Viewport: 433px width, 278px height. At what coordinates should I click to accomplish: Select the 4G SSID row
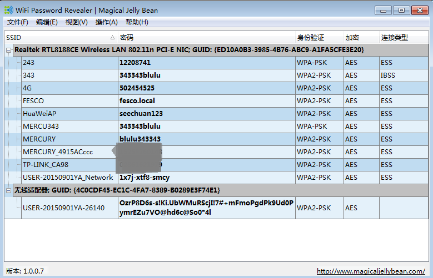pos(225,88)
